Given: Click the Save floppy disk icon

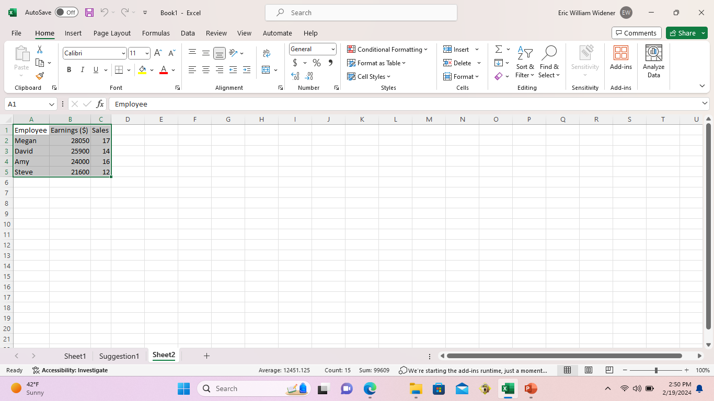Looking at the screenshot, I should (89, 13).
